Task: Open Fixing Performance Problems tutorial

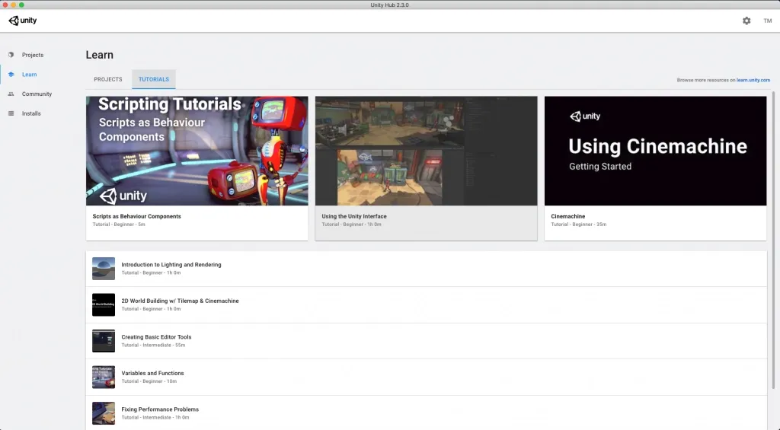Action: point(427,413)
